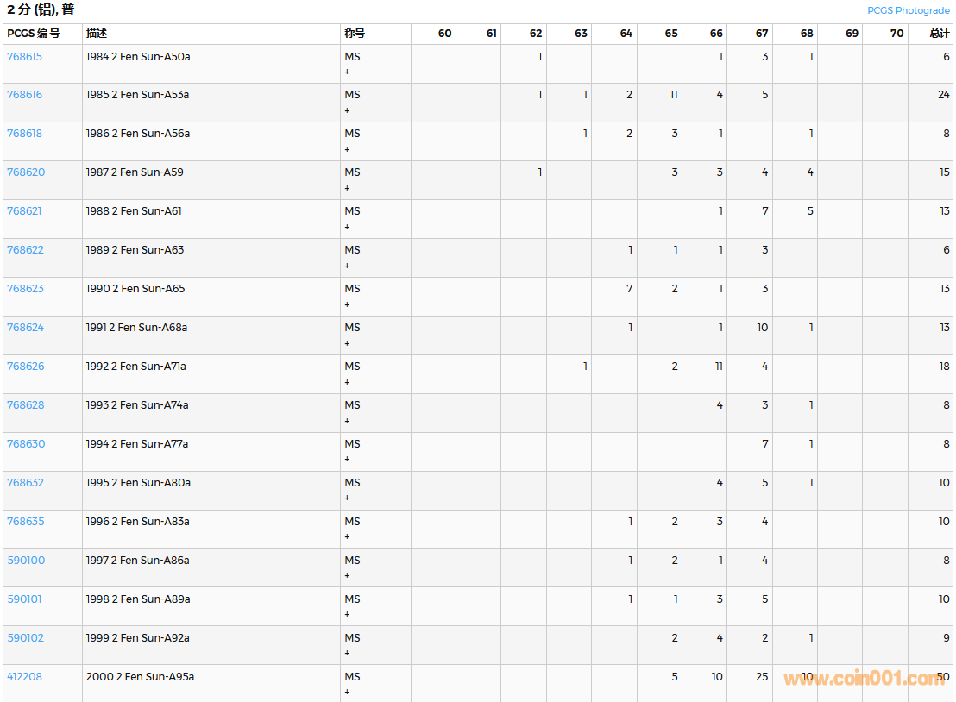956x702 pixels.
Task: Expand plus sign in 1994 2 Fen row
Action: [x=347, y=460]
